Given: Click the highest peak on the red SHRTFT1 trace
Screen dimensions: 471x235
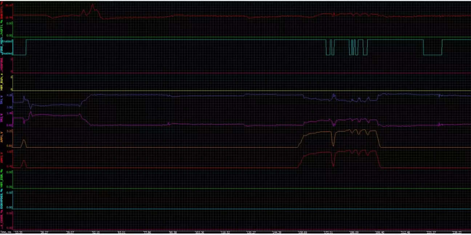Looking at the screenshot, I should pyautogui.click(x=92, y=5).
